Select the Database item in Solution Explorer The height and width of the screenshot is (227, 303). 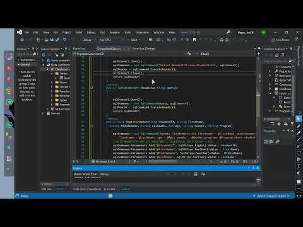click(283, 89)
